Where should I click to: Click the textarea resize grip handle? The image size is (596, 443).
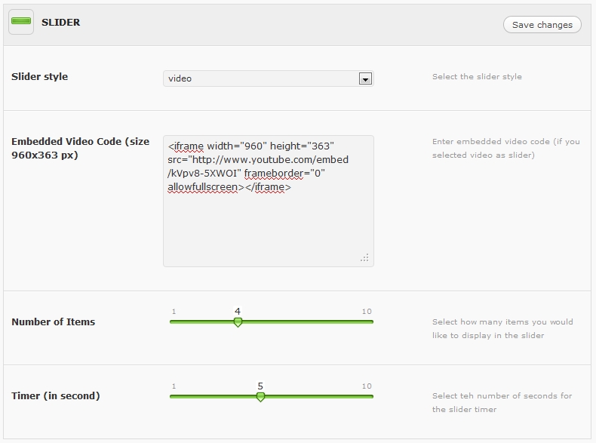point(365,258)
